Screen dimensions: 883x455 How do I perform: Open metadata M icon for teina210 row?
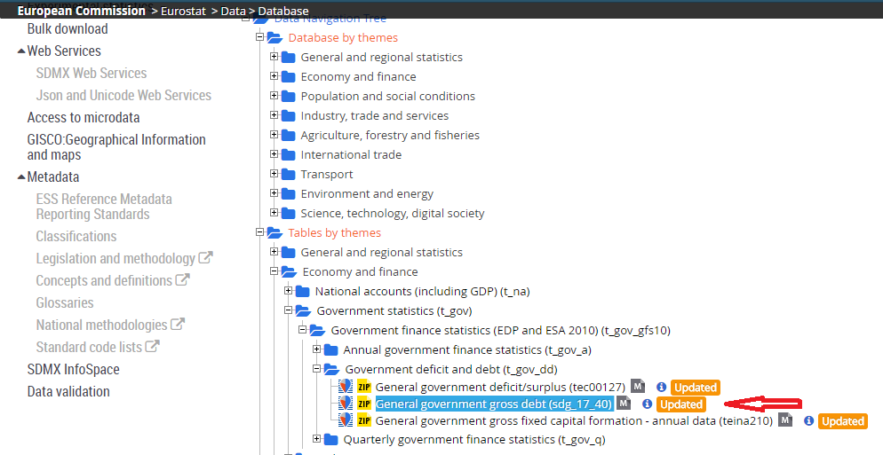point(785,420)
